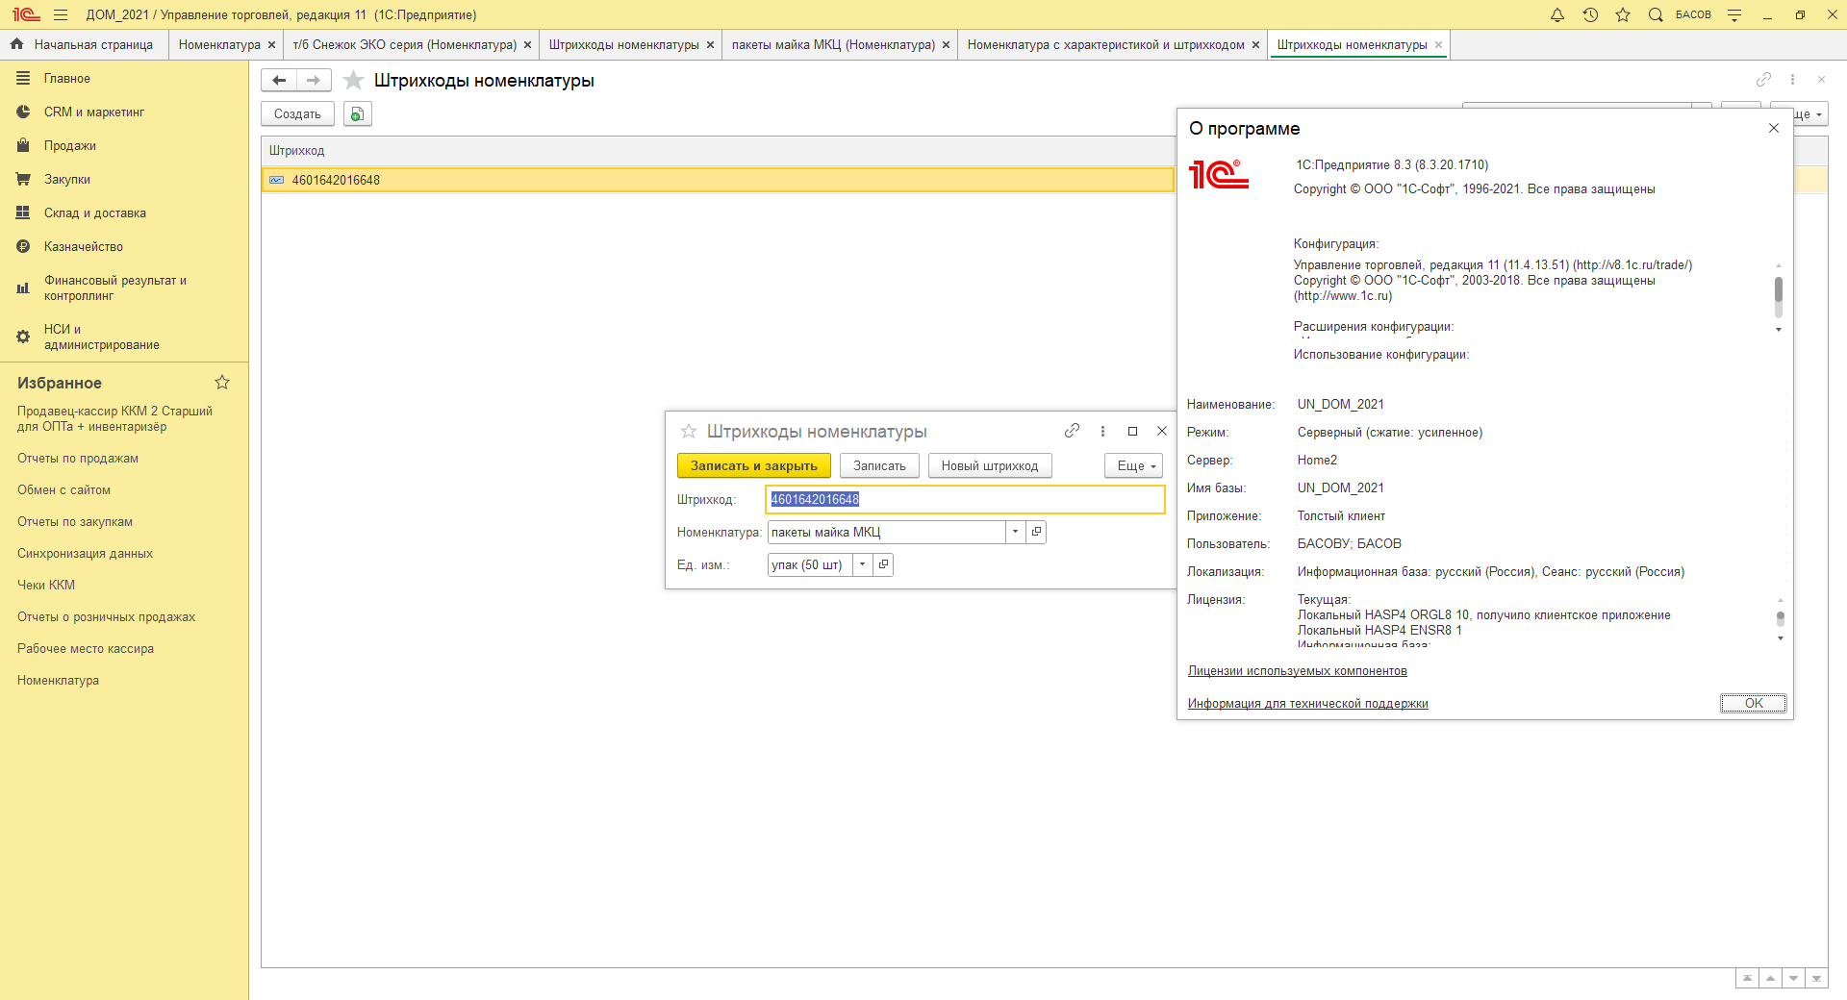Viewport: 1847px width, 1000px height.
Task: Navigate forward with right arrow
Action: (314, 80)
